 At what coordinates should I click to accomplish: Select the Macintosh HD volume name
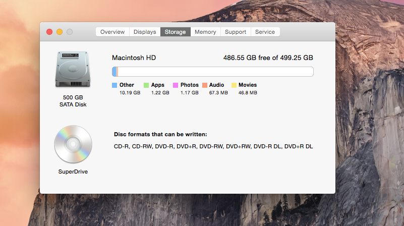click(134, 58)
